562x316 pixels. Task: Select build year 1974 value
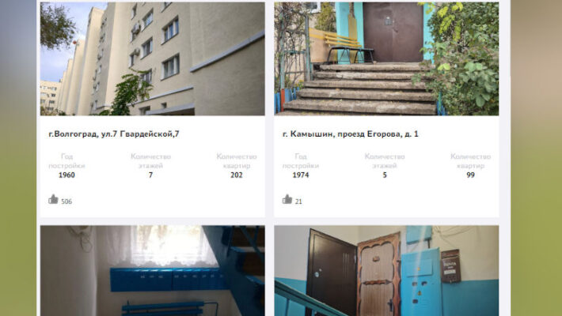point(300,175)
